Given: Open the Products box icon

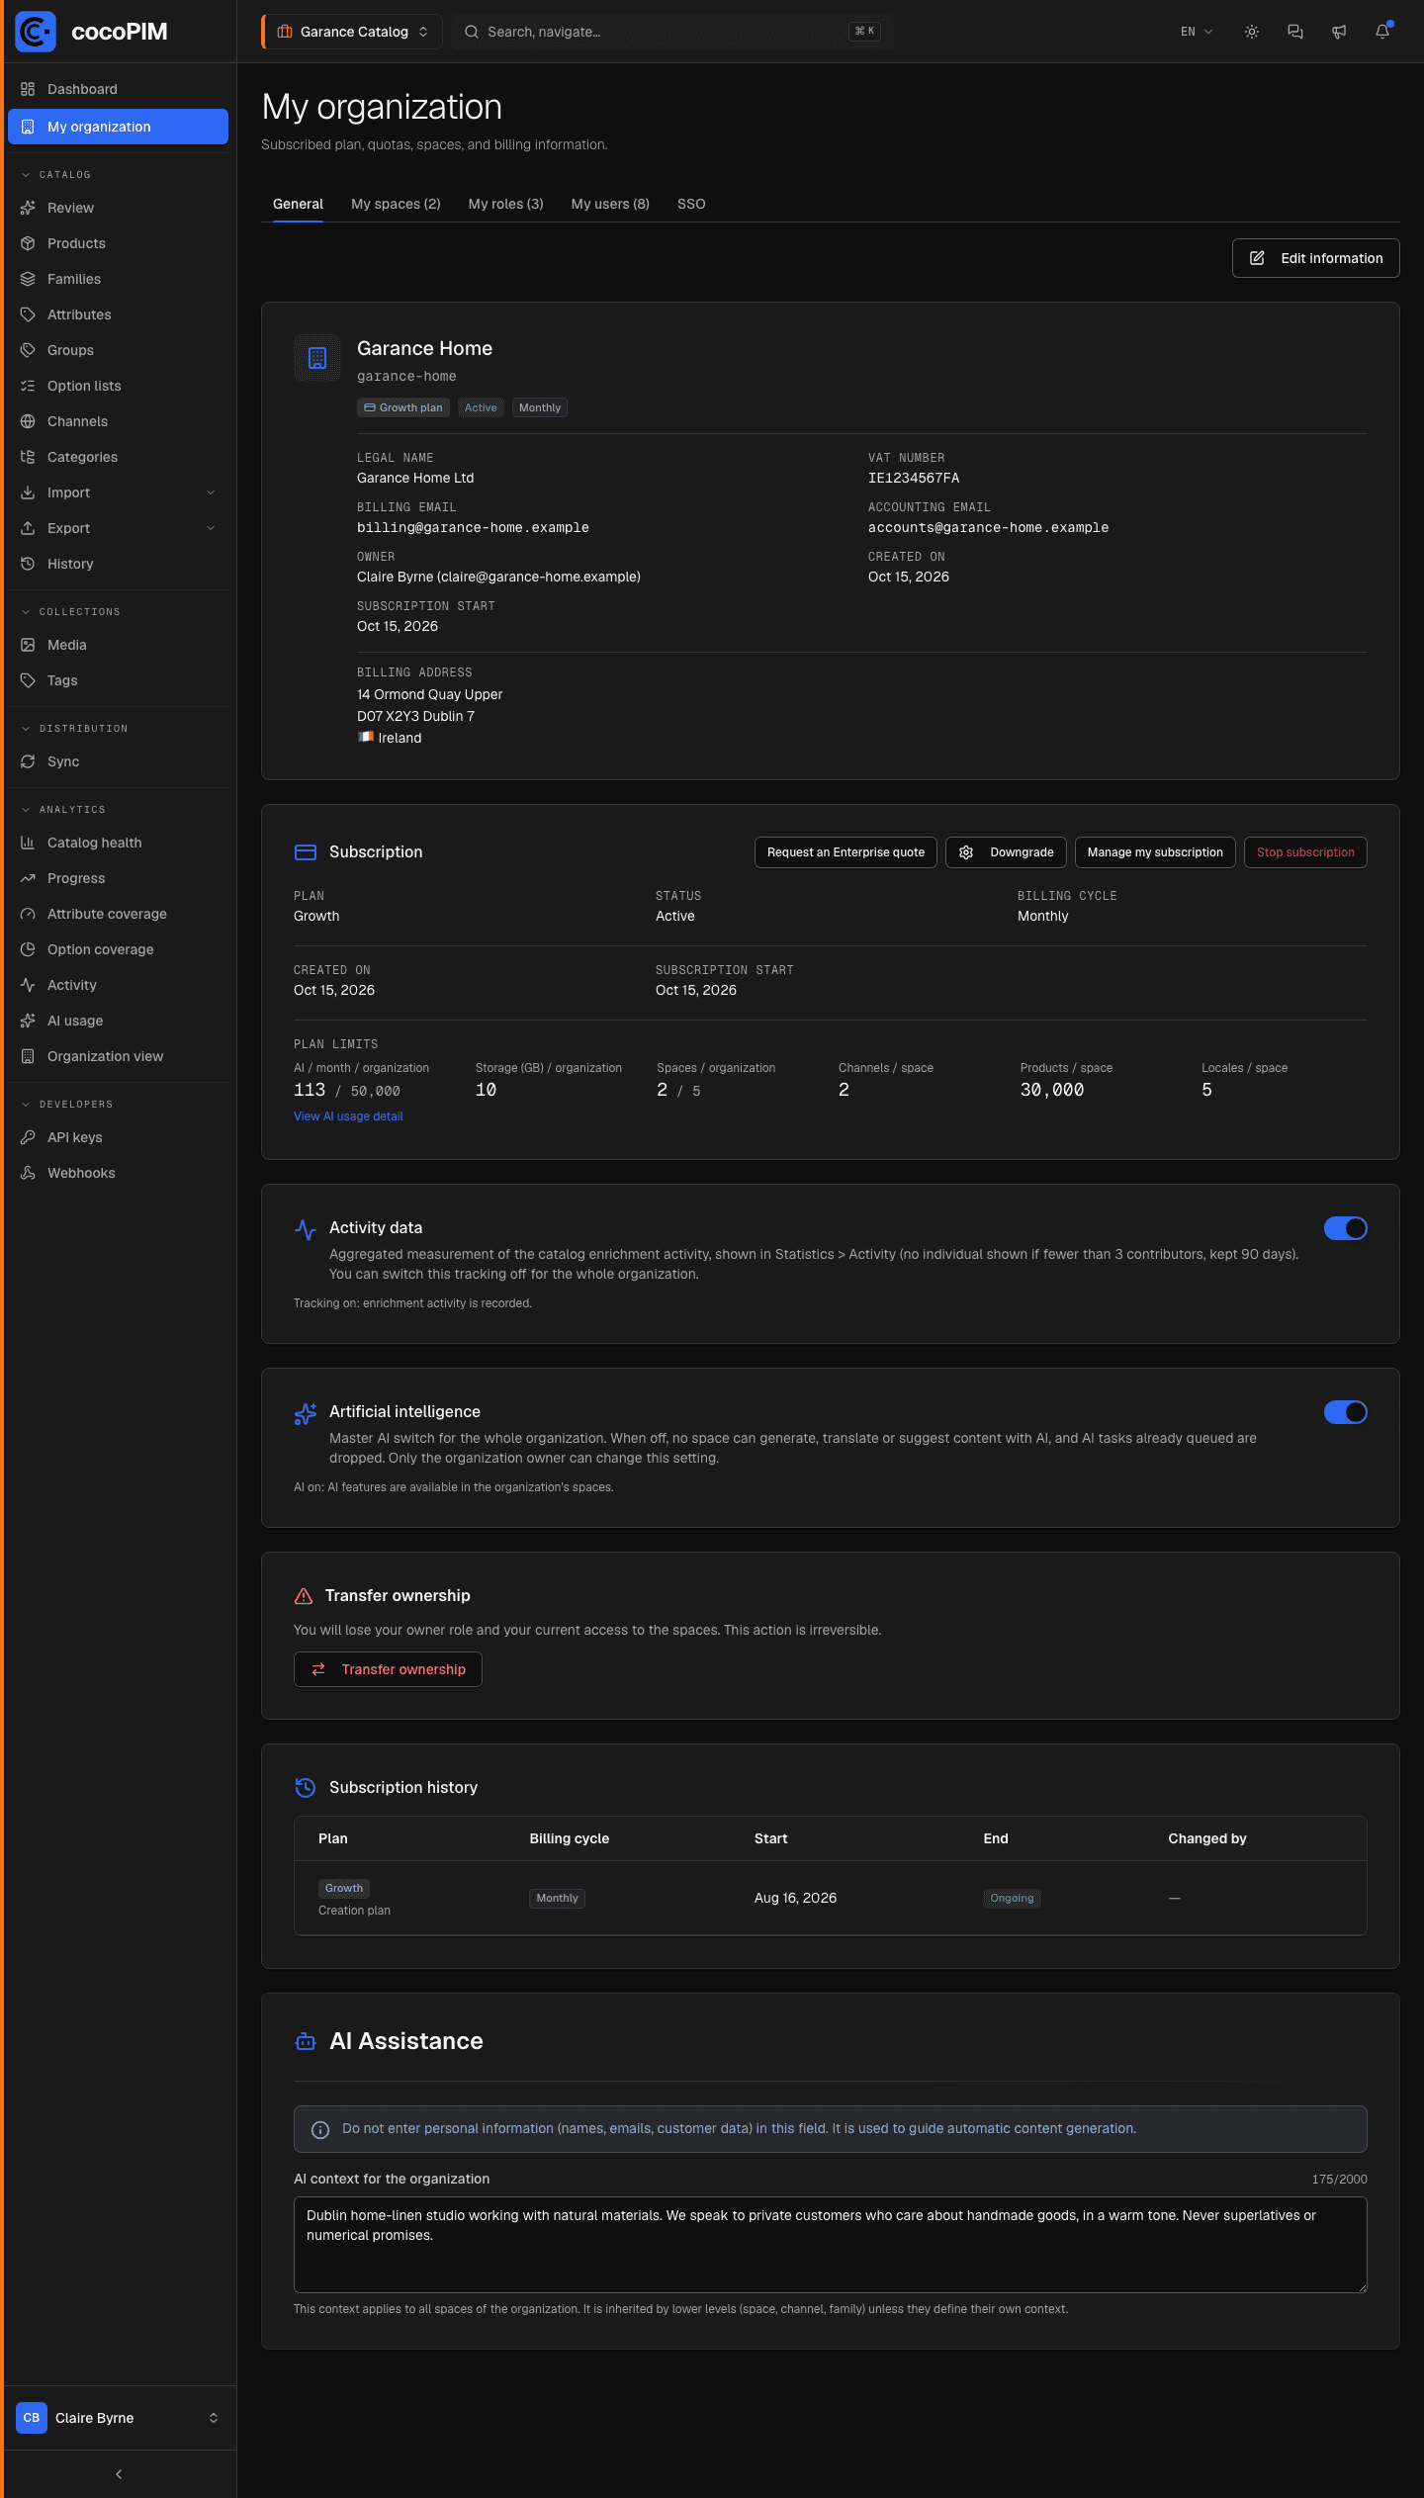Looking at the screenshot, I should (28, 243).
